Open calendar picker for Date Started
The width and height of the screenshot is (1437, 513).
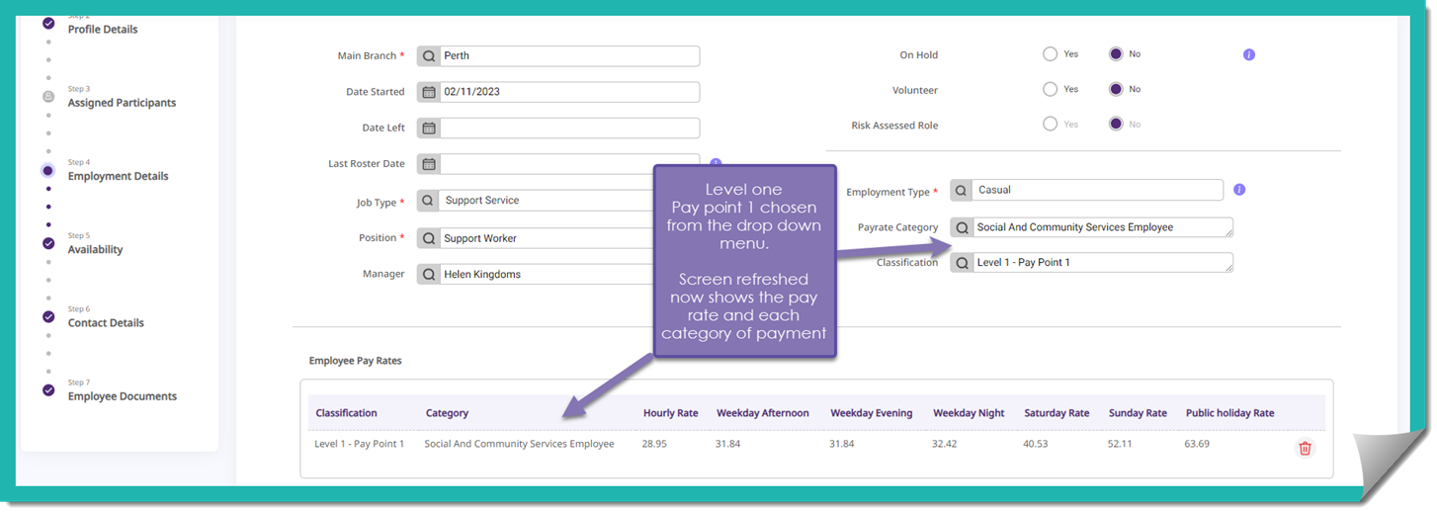coord(429,92)
